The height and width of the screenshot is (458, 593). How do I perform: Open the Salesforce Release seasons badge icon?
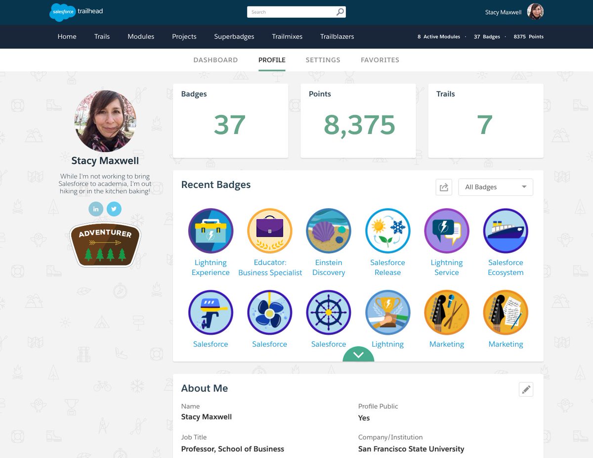388,231
